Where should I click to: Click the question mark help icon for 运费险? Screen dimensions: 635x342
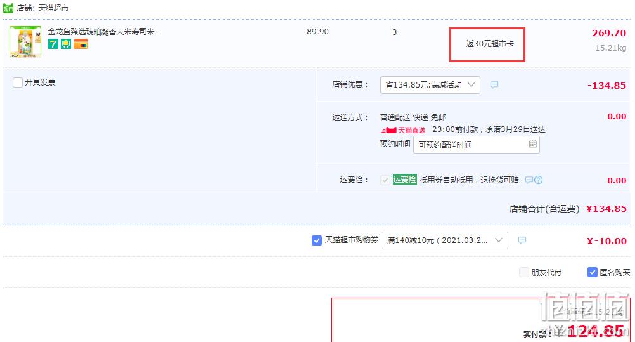(538, 180)
